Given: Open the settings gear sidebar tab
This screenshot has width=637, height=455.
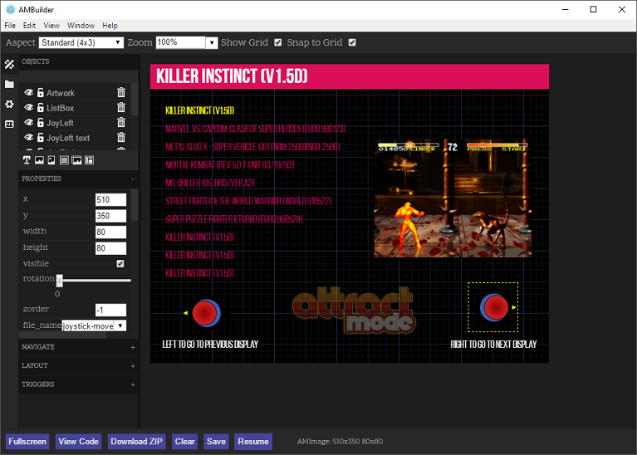Looking at the screenshot, I should (x=9, y=104).
